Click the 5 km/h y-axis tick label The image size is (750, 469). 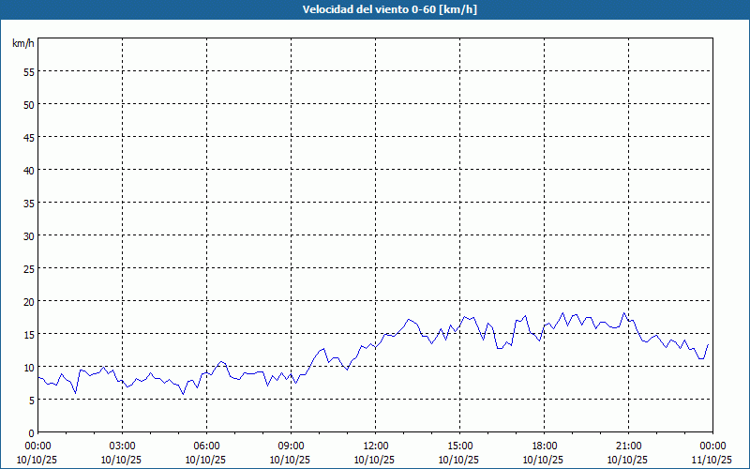[x=31, y=400]
